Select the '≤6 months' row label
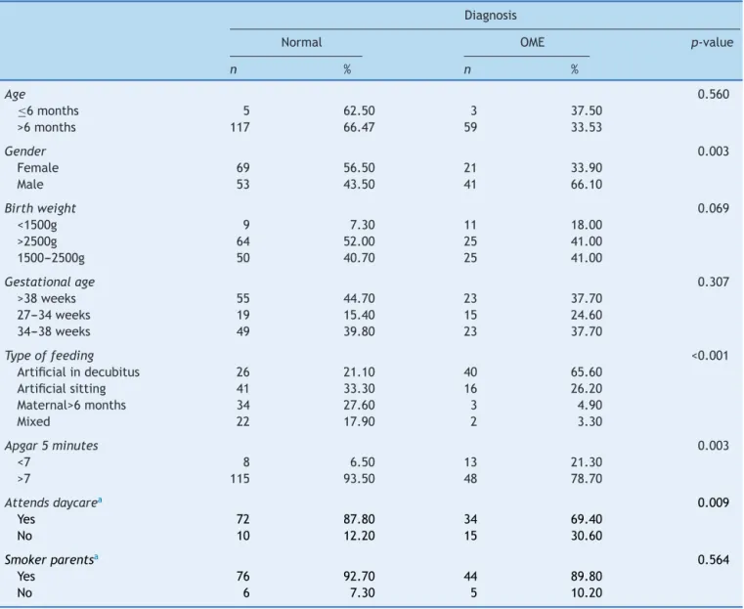 coord(48,111)
